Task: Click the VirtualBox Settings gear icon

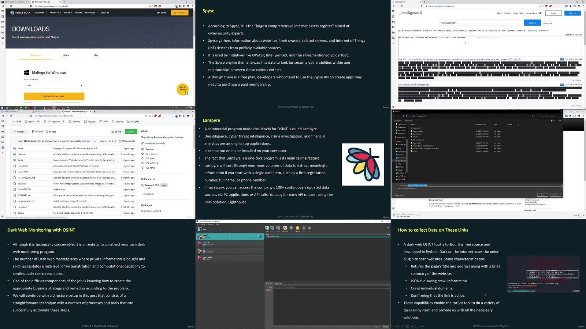Action: (x=297, y=229)
